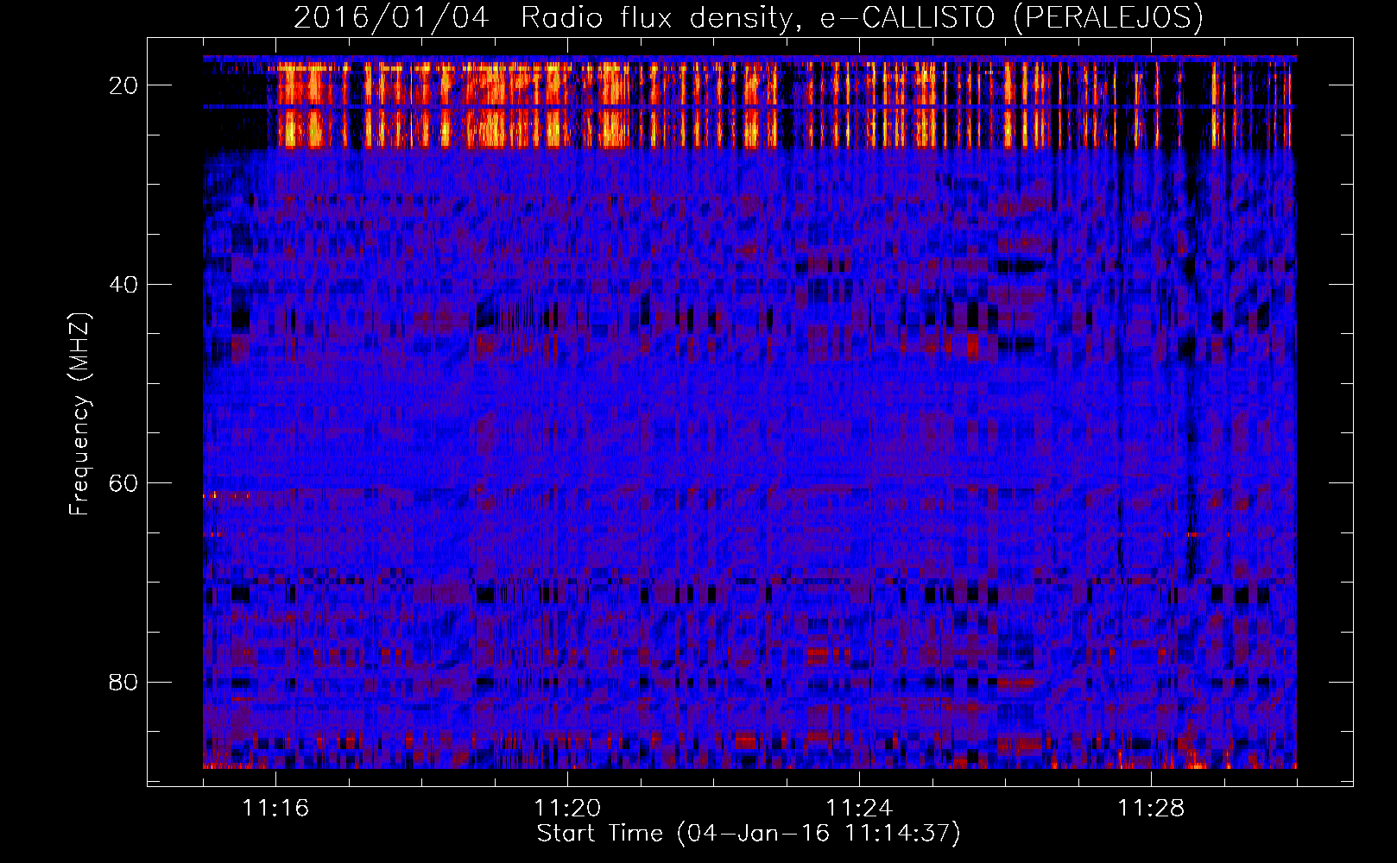Click the 20 MHz frequency tick label
This screenshot has width=1397, height=863.
(124, 85)
